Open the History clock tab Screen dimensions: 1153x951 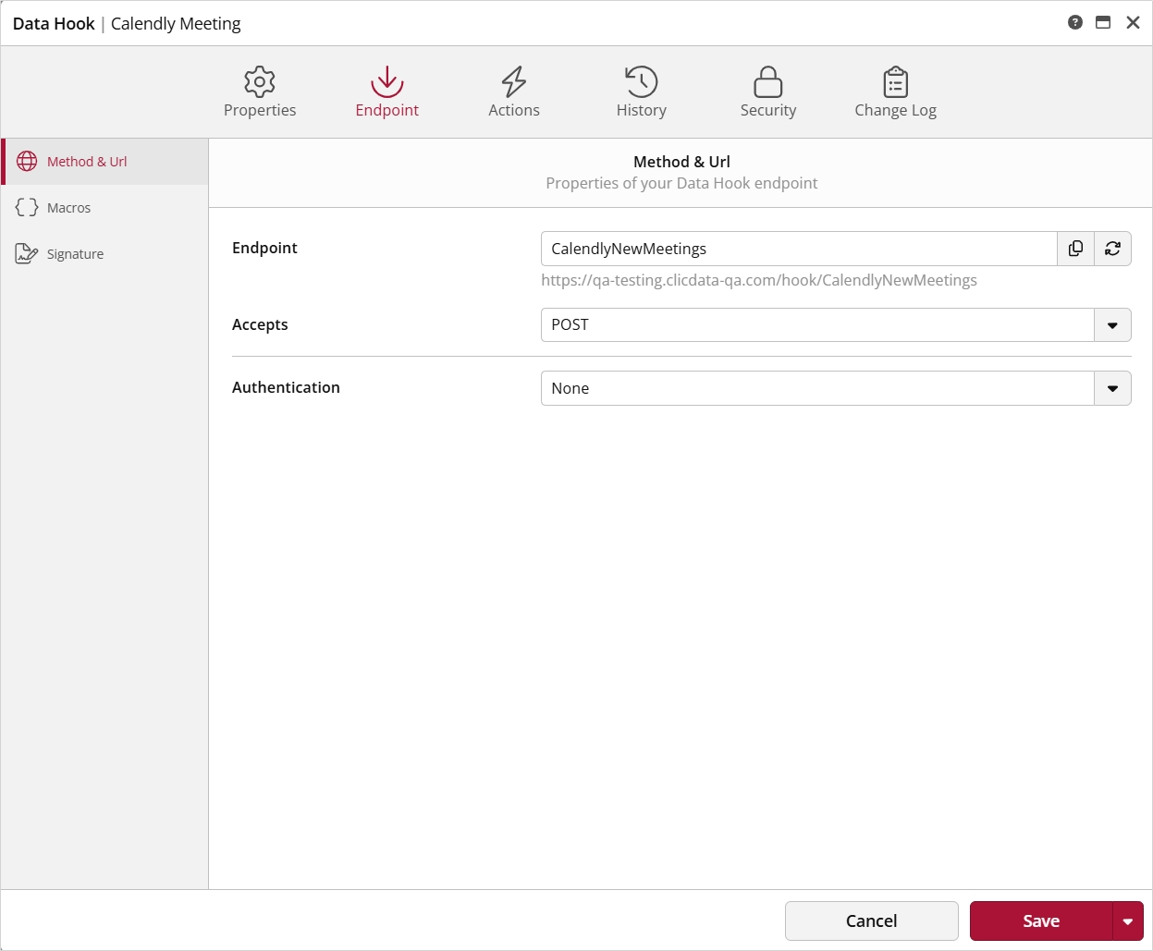[x=641, y=92]
